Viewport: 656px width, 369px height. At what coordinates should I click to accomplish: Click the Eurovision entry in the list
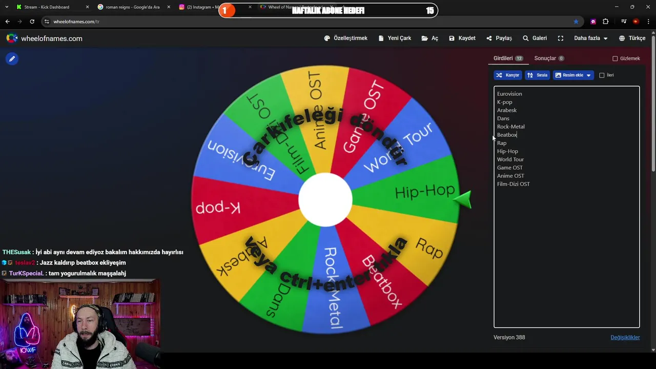point(509,94)
